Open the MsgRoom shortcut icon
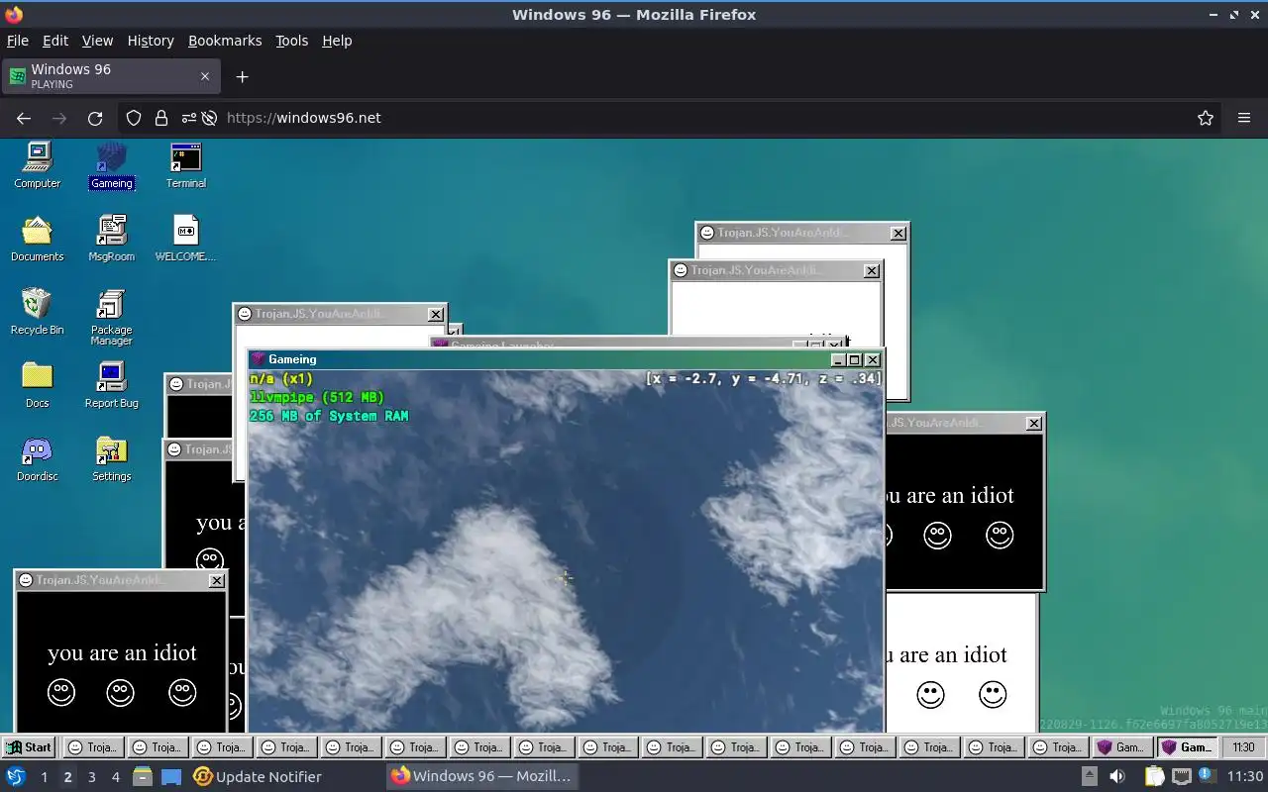 [112, 239]
